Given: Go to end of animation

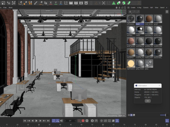Looking at the screenshot, I should [48, 121].
